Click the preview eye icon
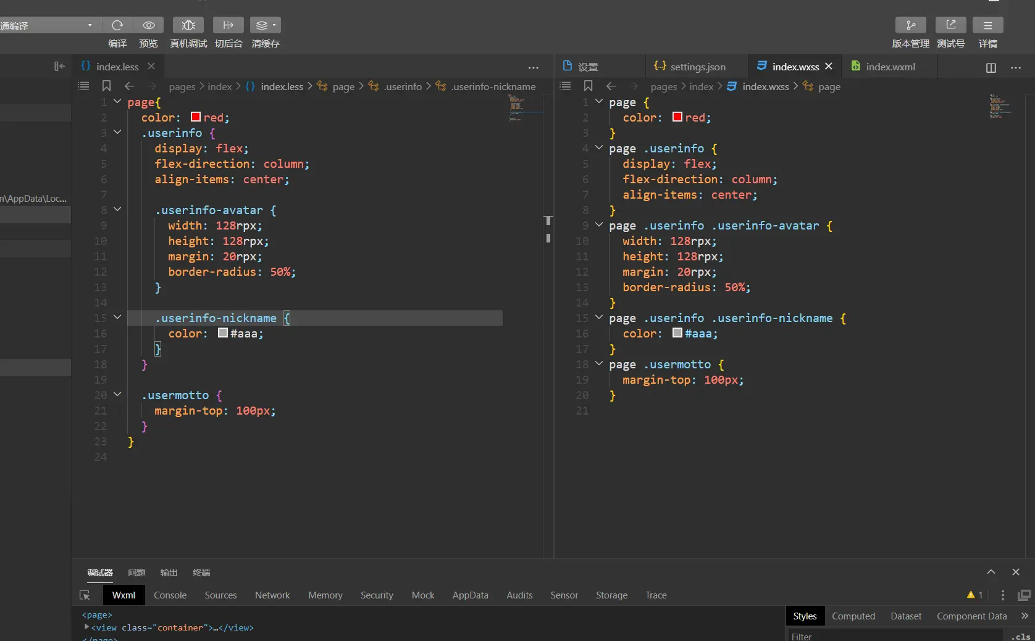 pyautogui.click(x=148, y=25)
